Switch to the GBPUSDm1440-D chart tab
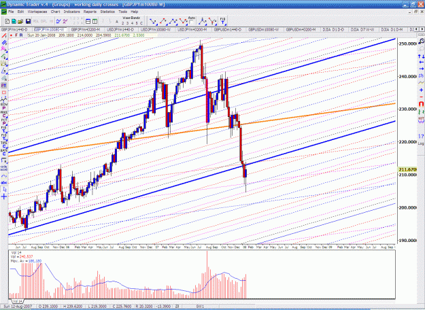Viewport: 425px width, 310px height. pyautogui.click(x=228, y=29)
